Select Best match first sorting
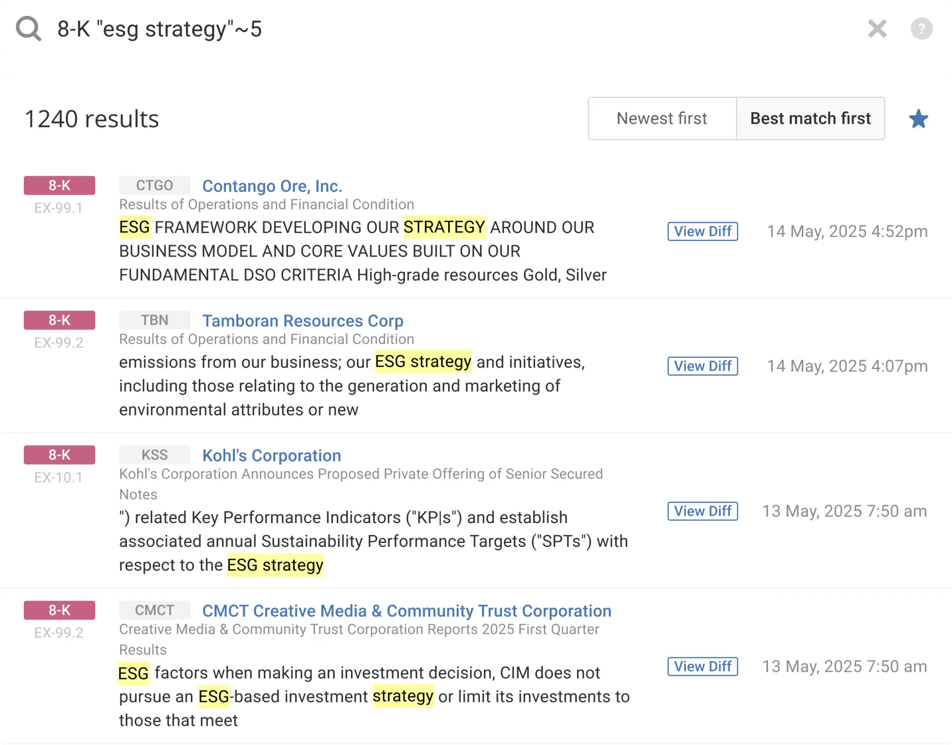Image resolution: width=952 pixels, height=745 pixels. coord(811,118)
